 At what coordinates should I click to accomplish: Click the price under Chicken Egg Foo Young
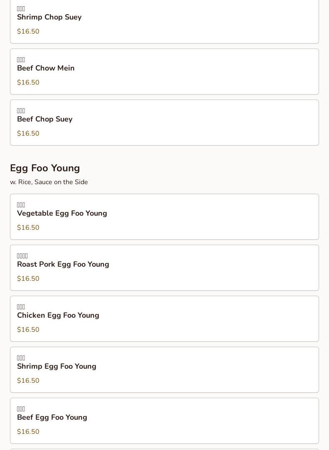point(28,330)
